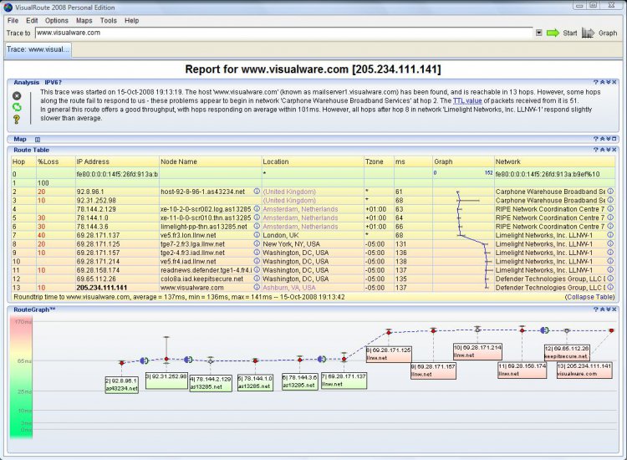Click the IPV6? link in Analysis header
627x460 pixels.
(53, 83)
